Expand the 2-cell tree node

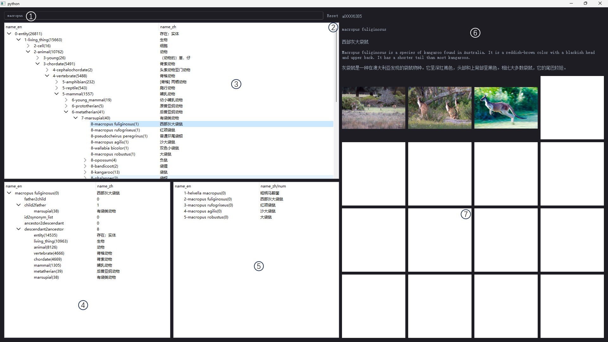28,46
